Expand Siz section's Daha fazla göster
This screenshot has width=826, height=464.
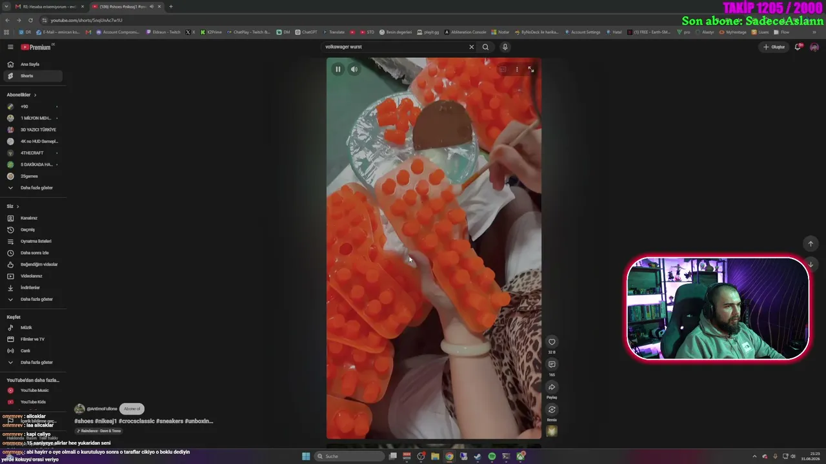[x=32, y=299]
